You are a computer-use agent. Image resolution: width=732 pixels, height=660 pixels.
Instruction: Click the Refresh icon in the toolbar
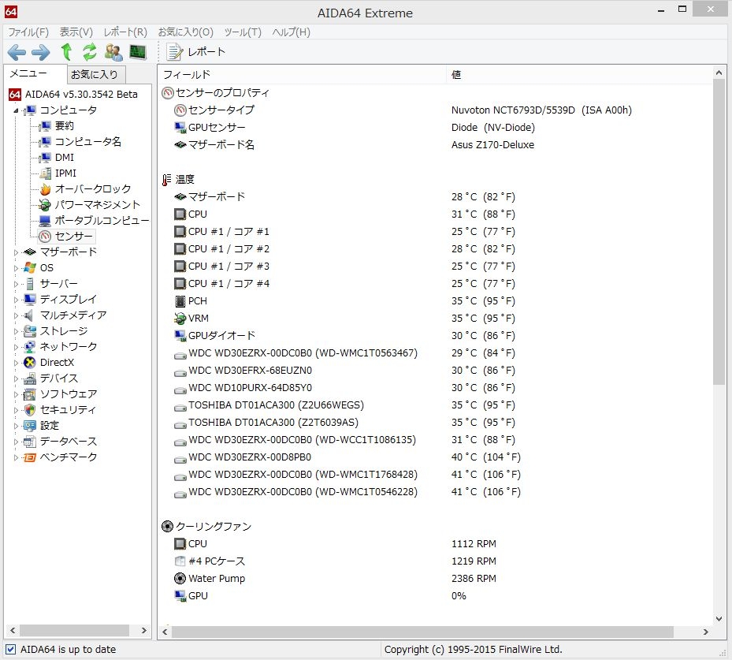pyautogui.click(x=90, y=52)
